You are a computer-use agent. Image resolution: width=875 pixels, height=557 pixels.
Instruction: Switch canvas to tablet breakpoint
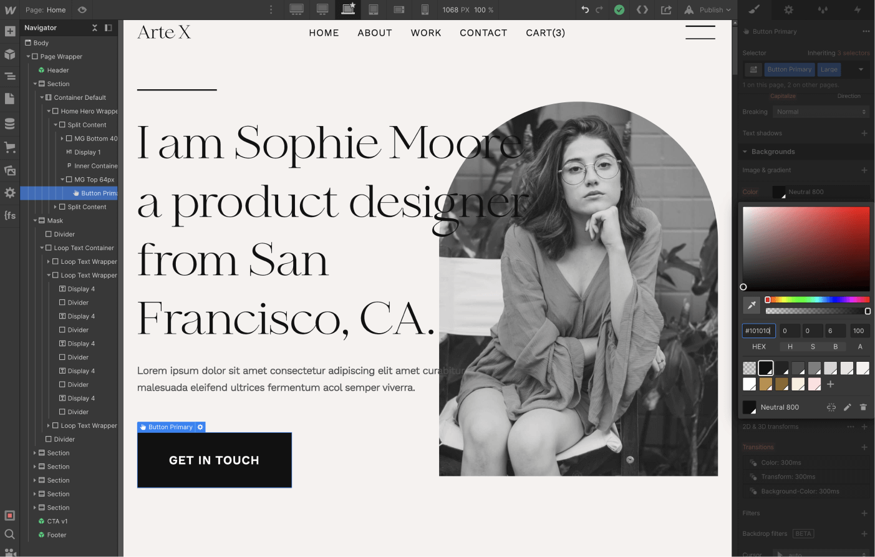[373, 9]
